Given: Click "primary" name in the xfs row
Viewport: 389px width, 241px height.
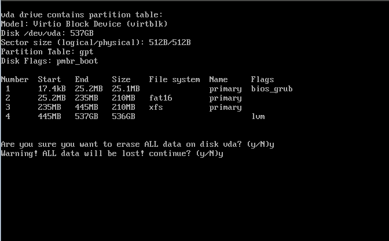Looking at the screenshot, I should (x=225, y=107).
